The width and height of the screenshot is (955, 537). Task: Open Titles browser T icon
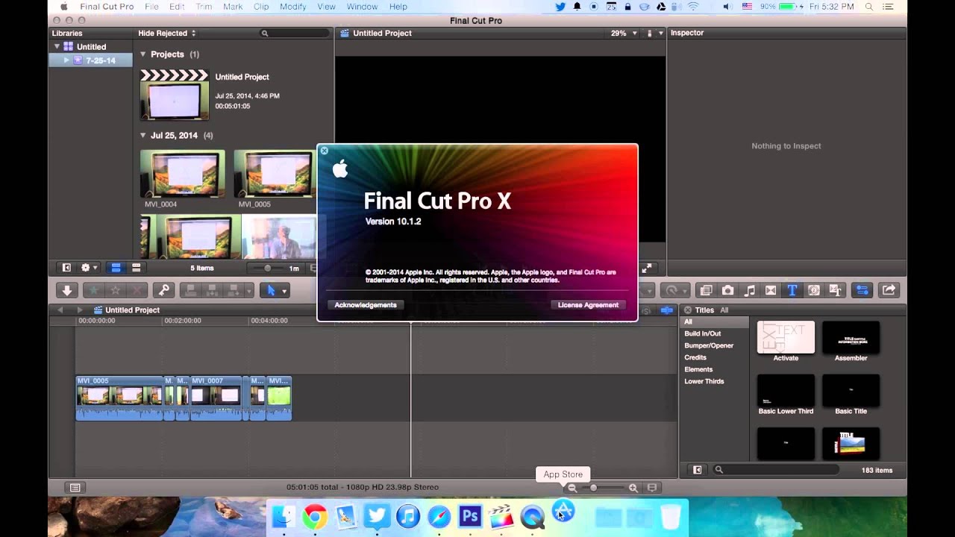(x=792, y=290)
